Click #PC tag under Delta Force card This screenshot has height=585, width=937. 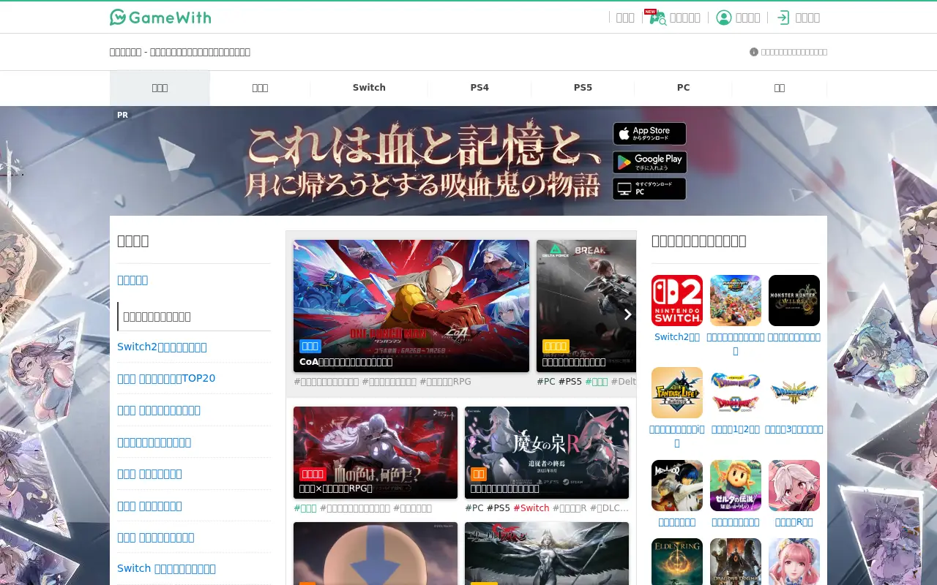546,382
